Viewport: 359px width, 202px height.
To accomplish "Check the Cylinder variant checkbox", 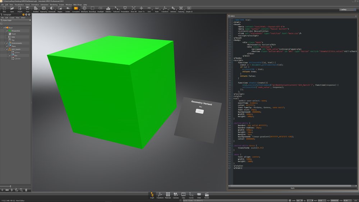I will coord(10,59).
